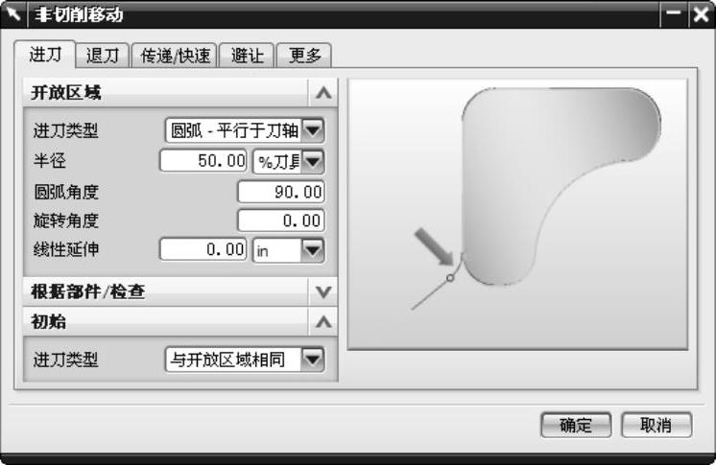716x465 pixels.
Task: Click the title bar arrow icon
Action: pos(13,14)
